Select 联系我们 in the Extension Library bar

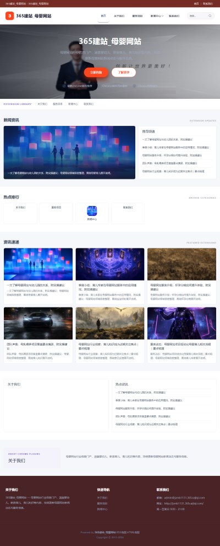click(x=89, y=104)
